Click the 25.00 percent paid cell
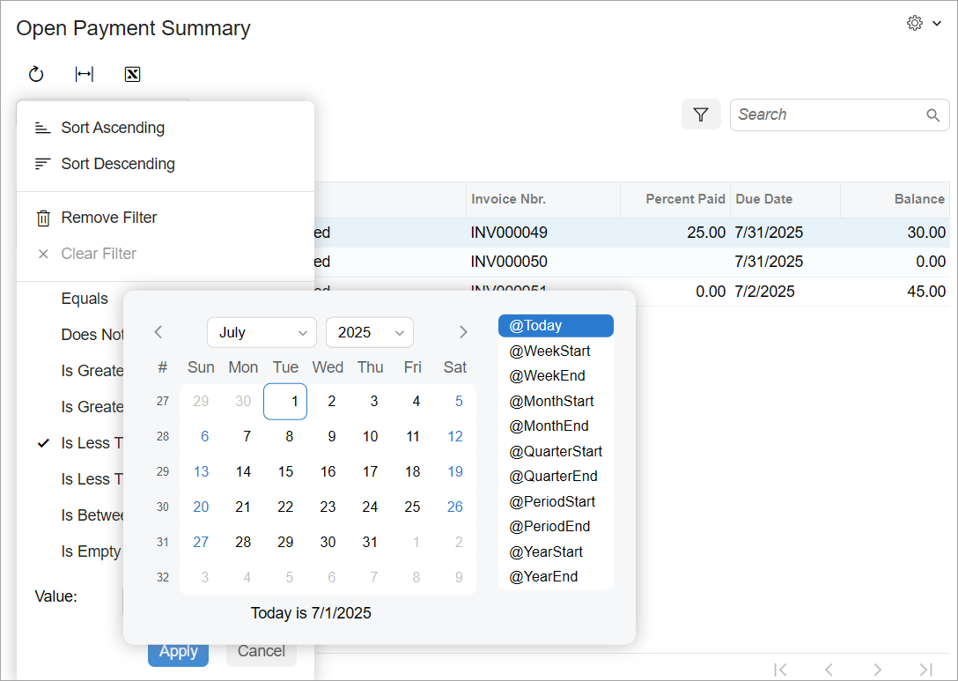Screen dimensions: 958x681 (675, 233)
